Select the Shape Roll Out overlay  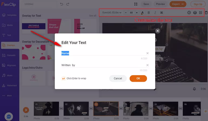[x=59, y=26]
